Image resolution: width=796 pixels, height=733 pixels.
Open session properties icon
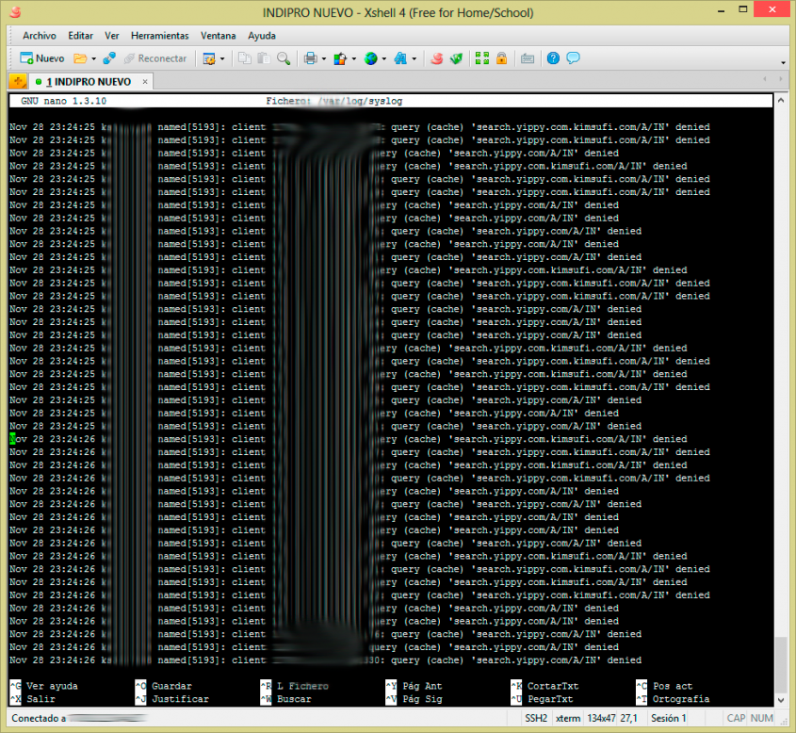209,58
